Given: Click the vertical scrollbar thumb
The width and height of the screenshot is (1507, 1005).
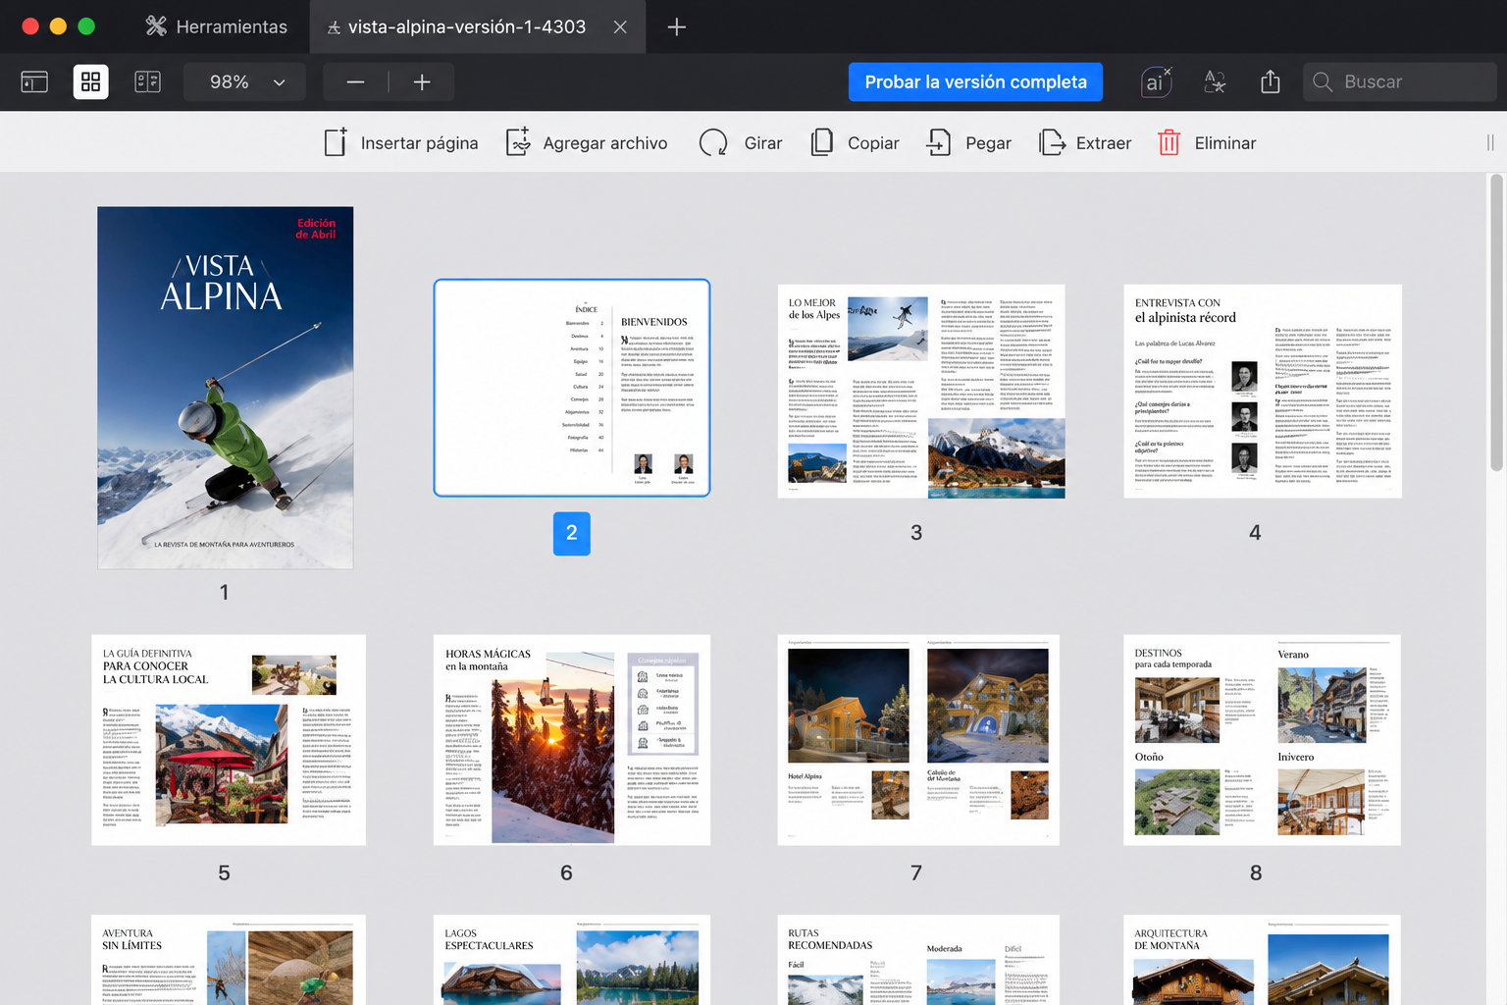Looking at the screenshot, I should click(1496, 323).
